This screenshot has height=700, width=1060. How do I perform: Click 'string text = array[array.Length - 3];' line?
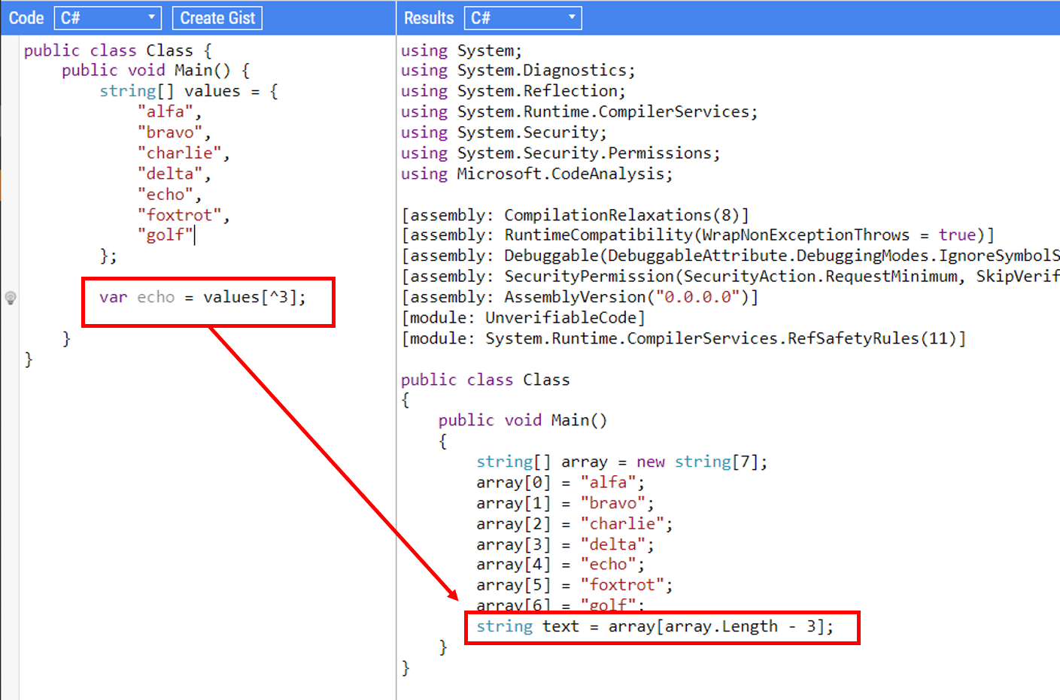655,626
